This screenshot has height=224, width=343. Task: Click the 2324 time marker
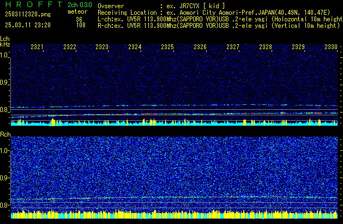tap(135, 47)
